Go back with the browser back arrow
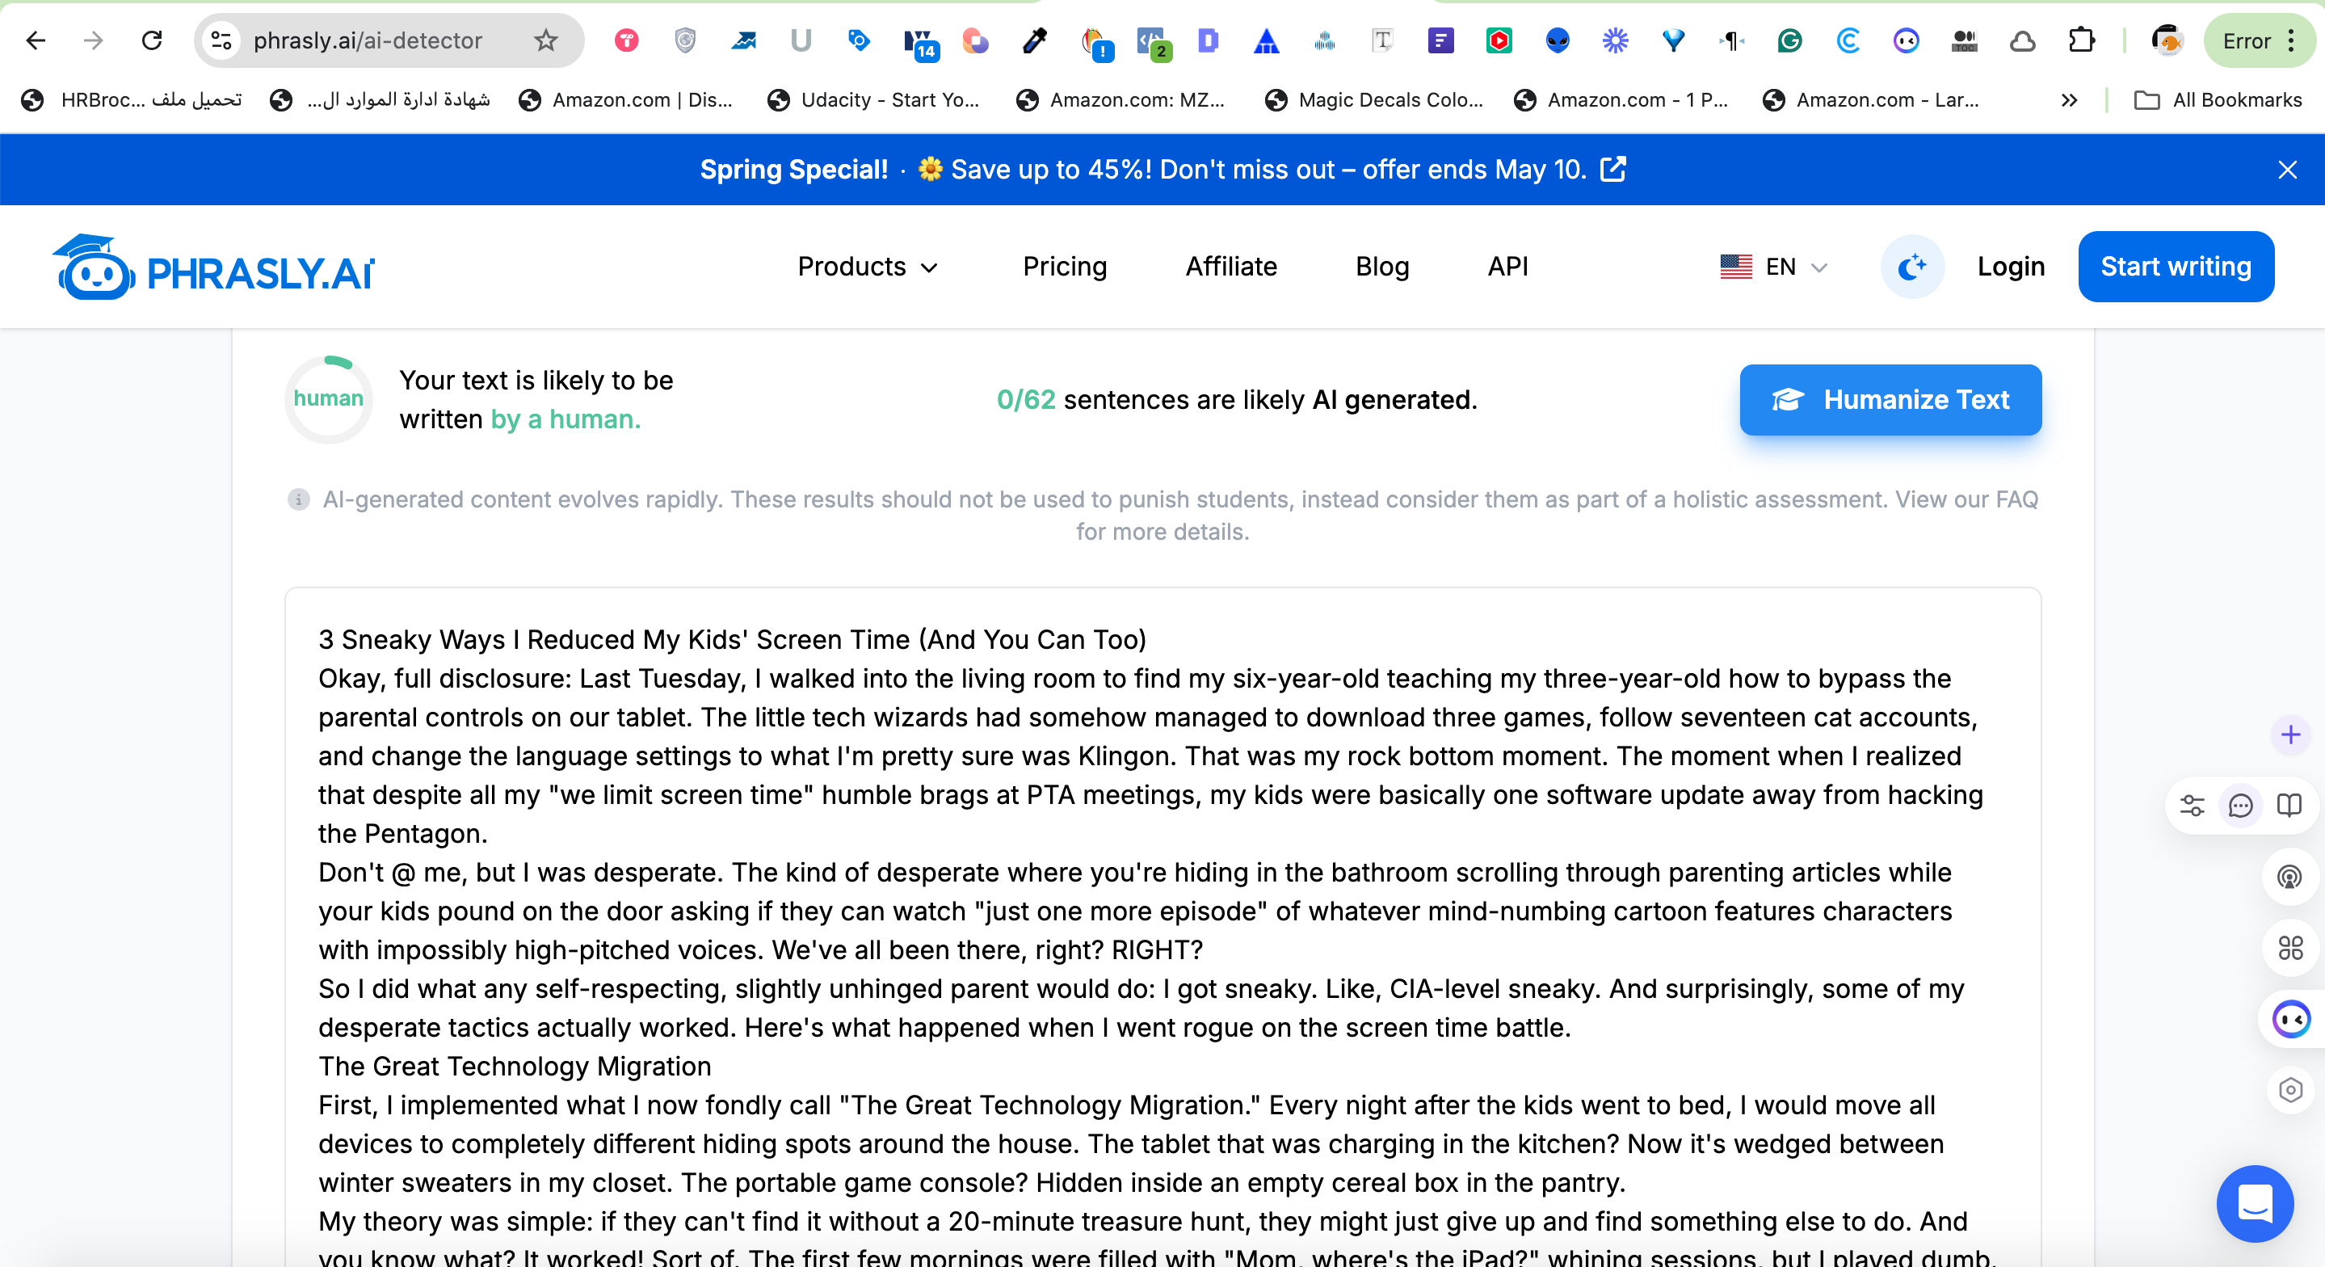 36,40
